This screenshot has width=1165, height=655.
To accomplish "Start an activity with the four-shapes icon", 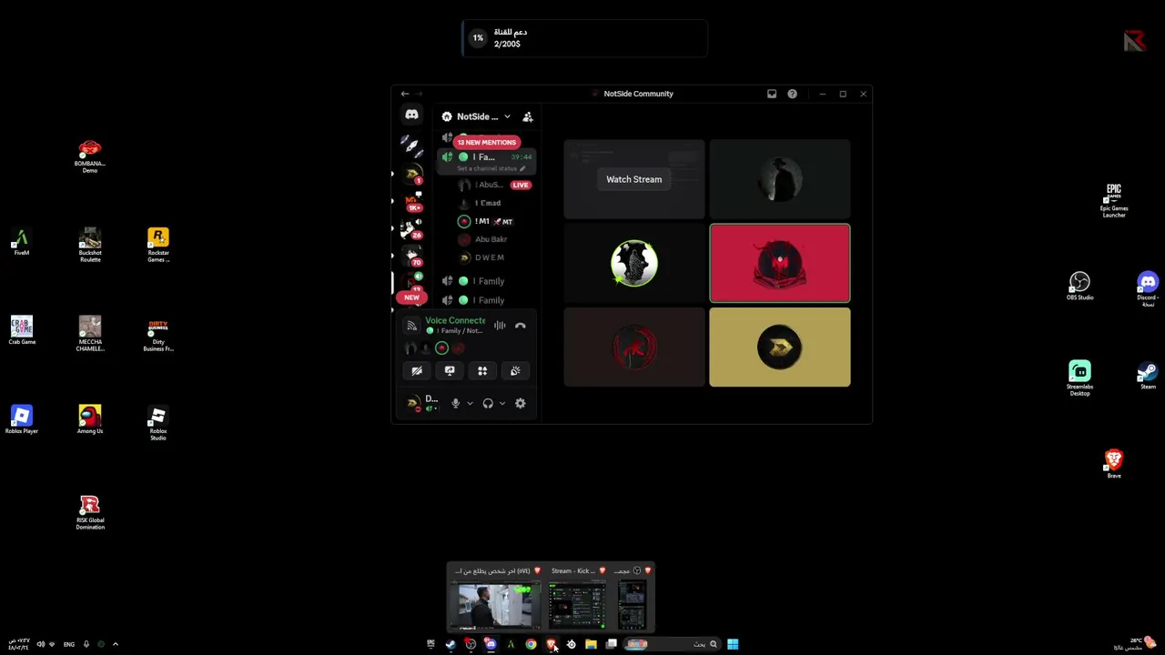I will [482, 371].
